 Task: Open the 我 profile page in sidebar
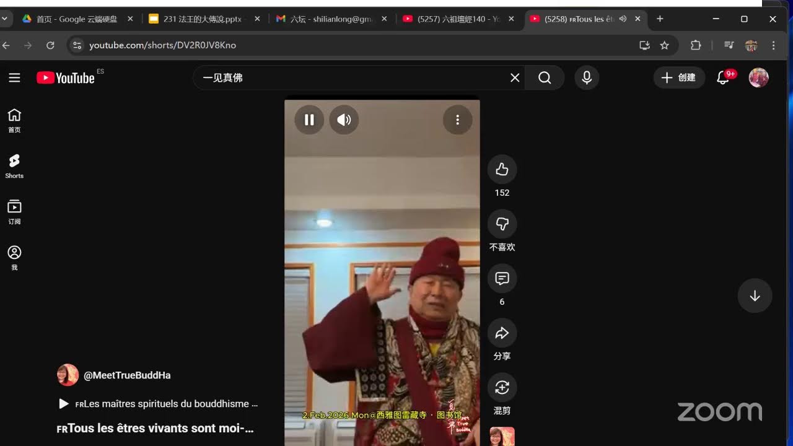click(14, 258)
